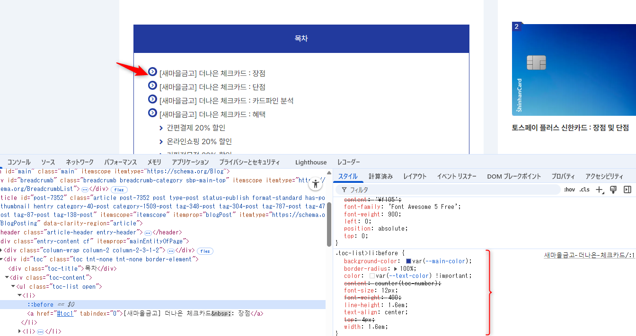Open the アプリケーション tab
The image size is (636, 336).
point(190,162)
